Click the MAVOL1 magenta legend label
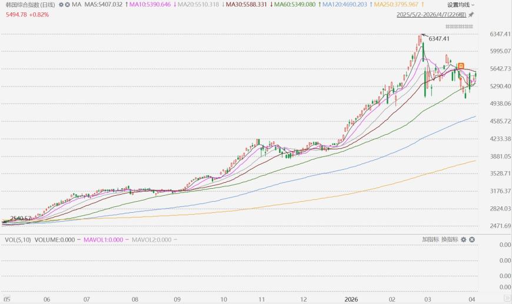The image size is (512, 304). point(102,239)
